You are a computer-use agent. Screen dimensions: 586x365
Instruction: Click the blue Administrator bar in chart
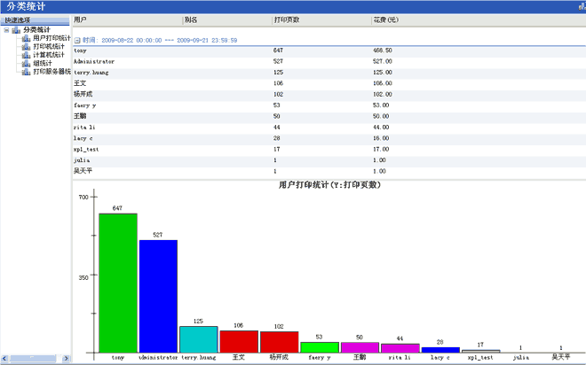[158, 297]
